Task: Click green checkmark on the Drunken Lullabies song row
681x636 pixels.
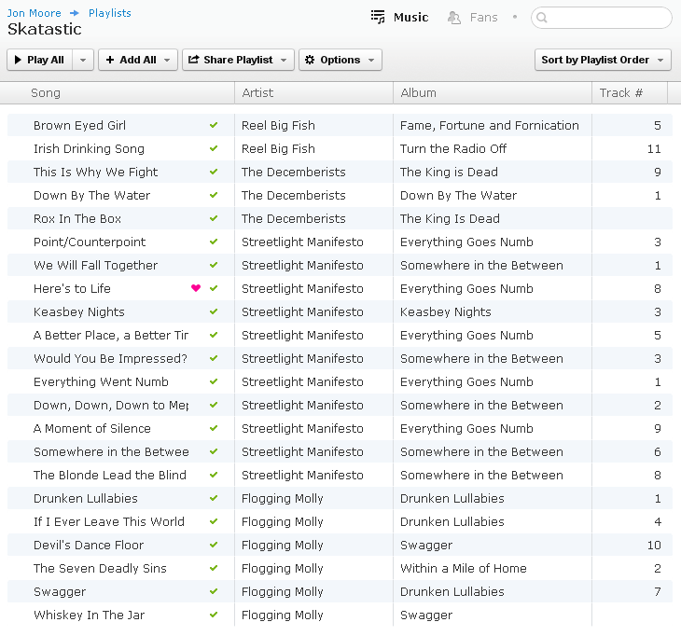Action: (x=214, y=498)
